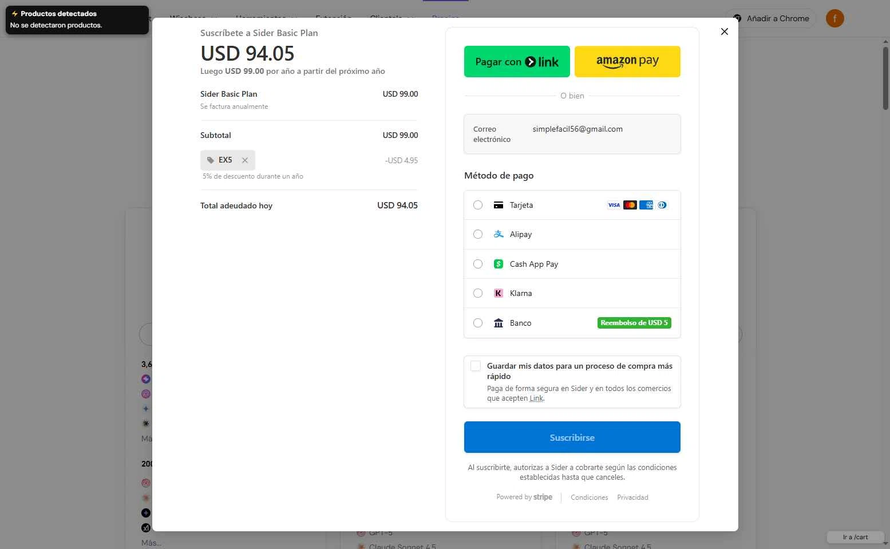
Task: Click the Klarna logo icon
Action: click(499, 293)
